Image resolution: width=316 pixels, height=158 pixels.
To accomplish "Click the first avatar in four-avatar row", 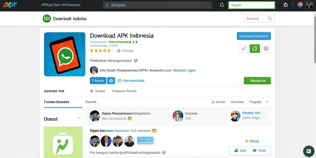I will point(95,141).
